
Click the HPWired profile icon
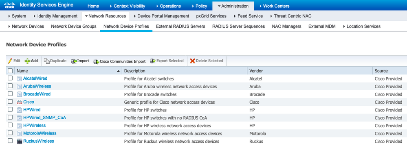click(19, 110)
